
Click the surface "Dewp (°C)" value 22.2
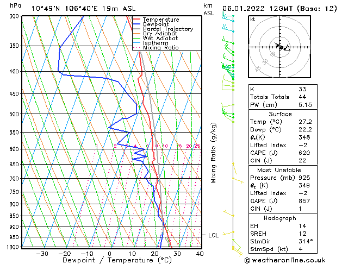pos(306,130)
